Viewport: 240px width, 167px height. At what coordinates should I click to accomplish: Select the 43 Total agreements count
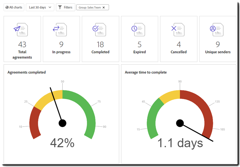[22, 44]
